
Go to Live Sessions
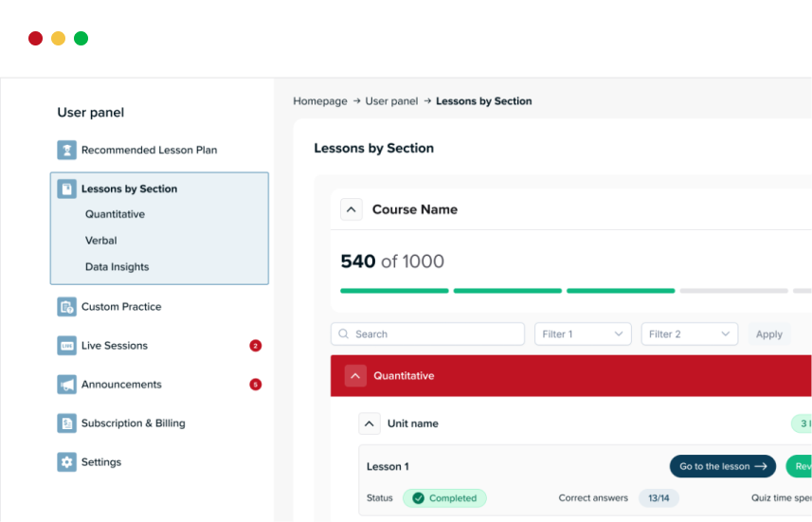(x=115, y=346)
